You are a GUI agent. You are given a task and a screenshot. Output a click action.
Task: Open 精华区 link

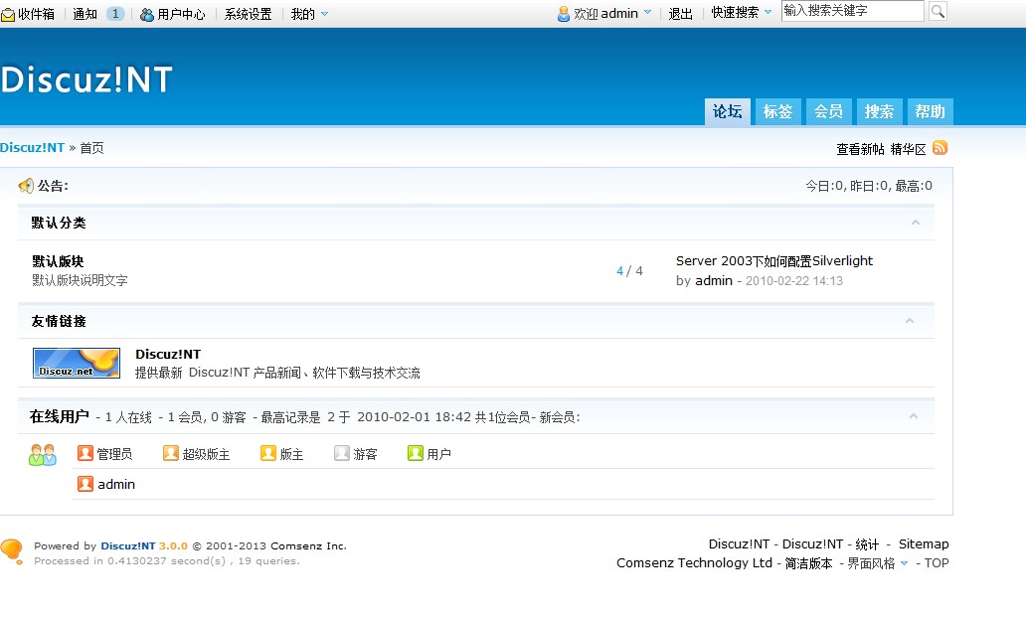(909, 149)
